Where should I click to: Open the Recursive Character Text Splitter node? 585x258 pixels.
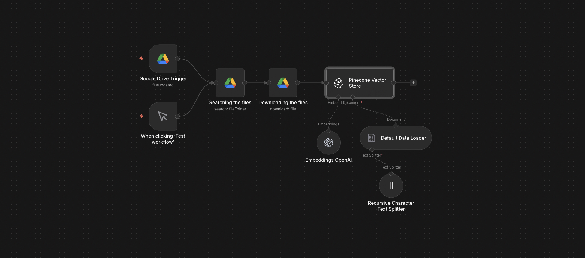coord(391,186)
